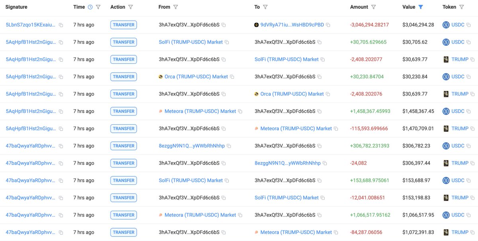Open transaction 5LbnS7zqo15KExaiu...
478x241 pixels.
[x=31, y=25]
